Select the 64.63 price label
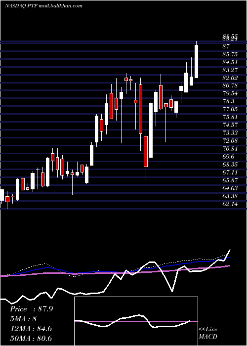The image size is (247, 346). click(230, 188)
